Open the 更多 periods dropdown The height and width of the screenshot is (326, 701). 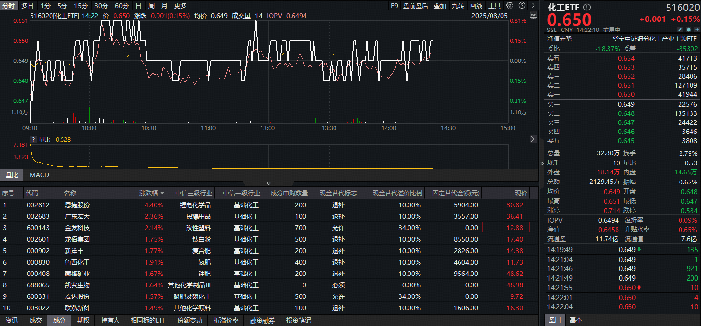click(180, 6)
